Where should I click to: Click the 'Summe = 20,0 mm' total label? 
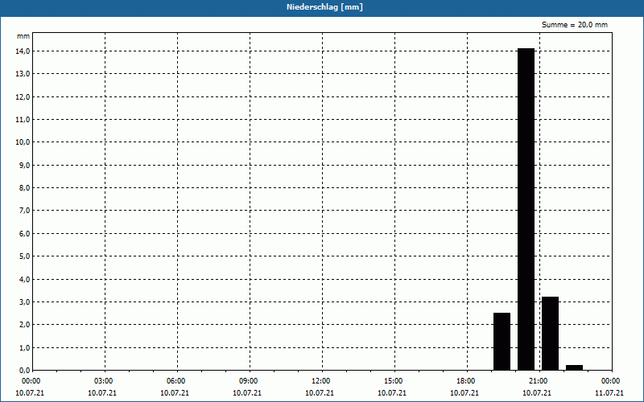pos(575,25)
